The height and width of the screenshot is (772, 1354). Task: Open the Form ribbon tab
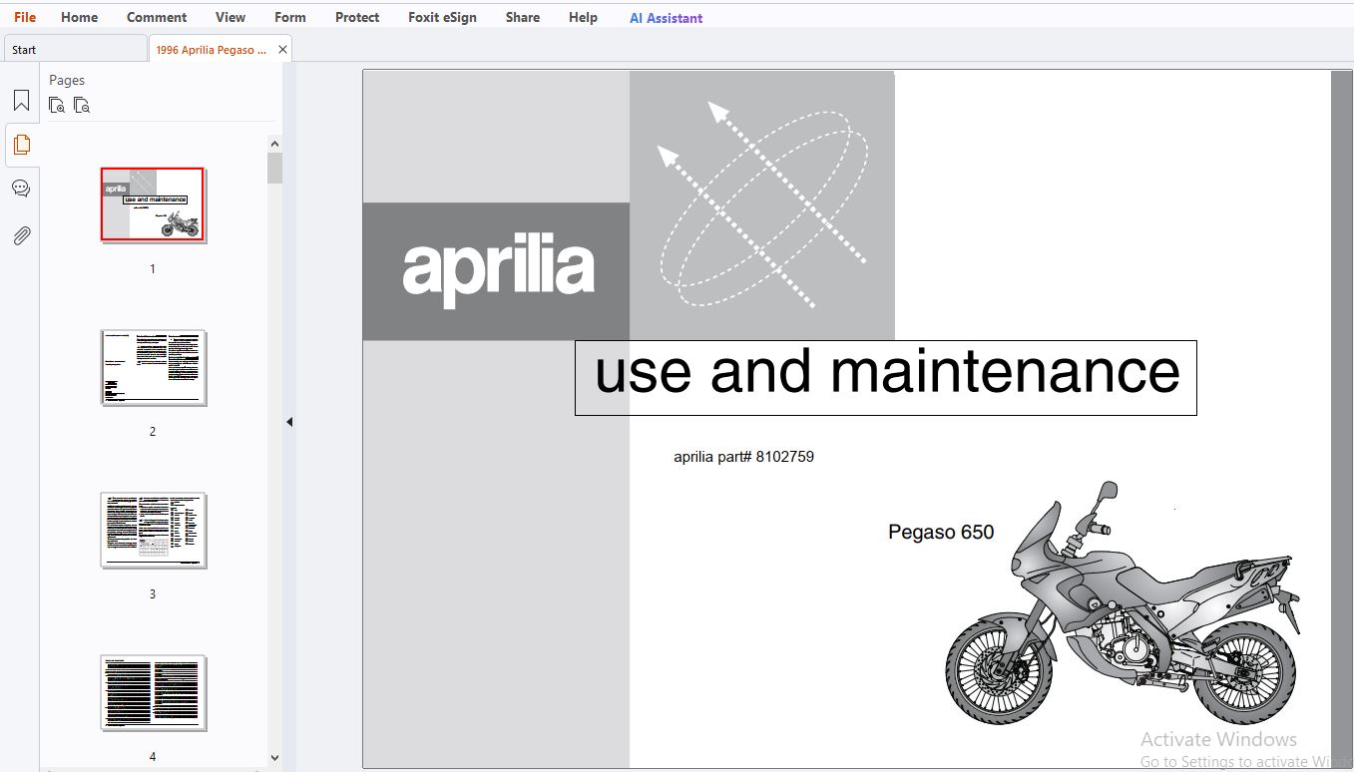point(290,17)
